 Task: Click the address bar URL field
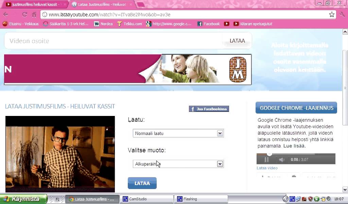(x=184, y=15)
